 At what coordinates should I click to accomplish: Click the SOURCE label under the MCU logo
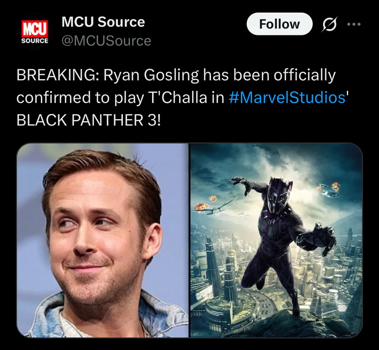(35, 41)
